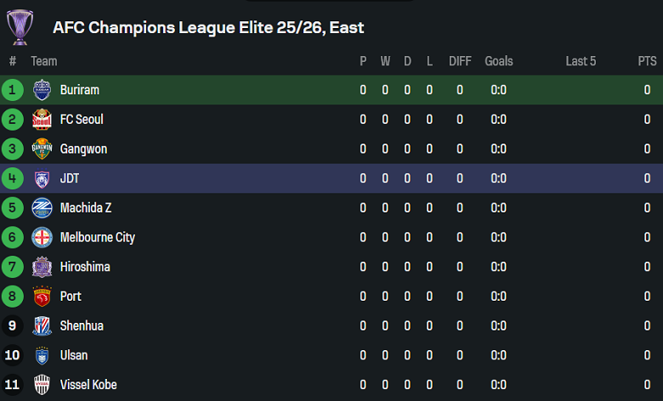
Task: Click the JDT club crest
Action: coord(42,178)
